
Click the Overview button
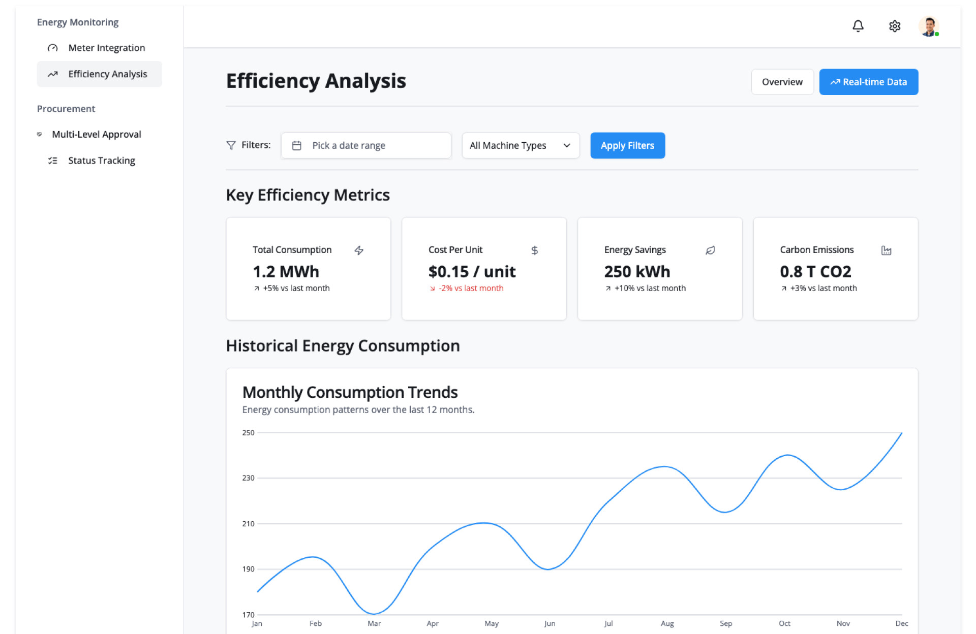782,82
